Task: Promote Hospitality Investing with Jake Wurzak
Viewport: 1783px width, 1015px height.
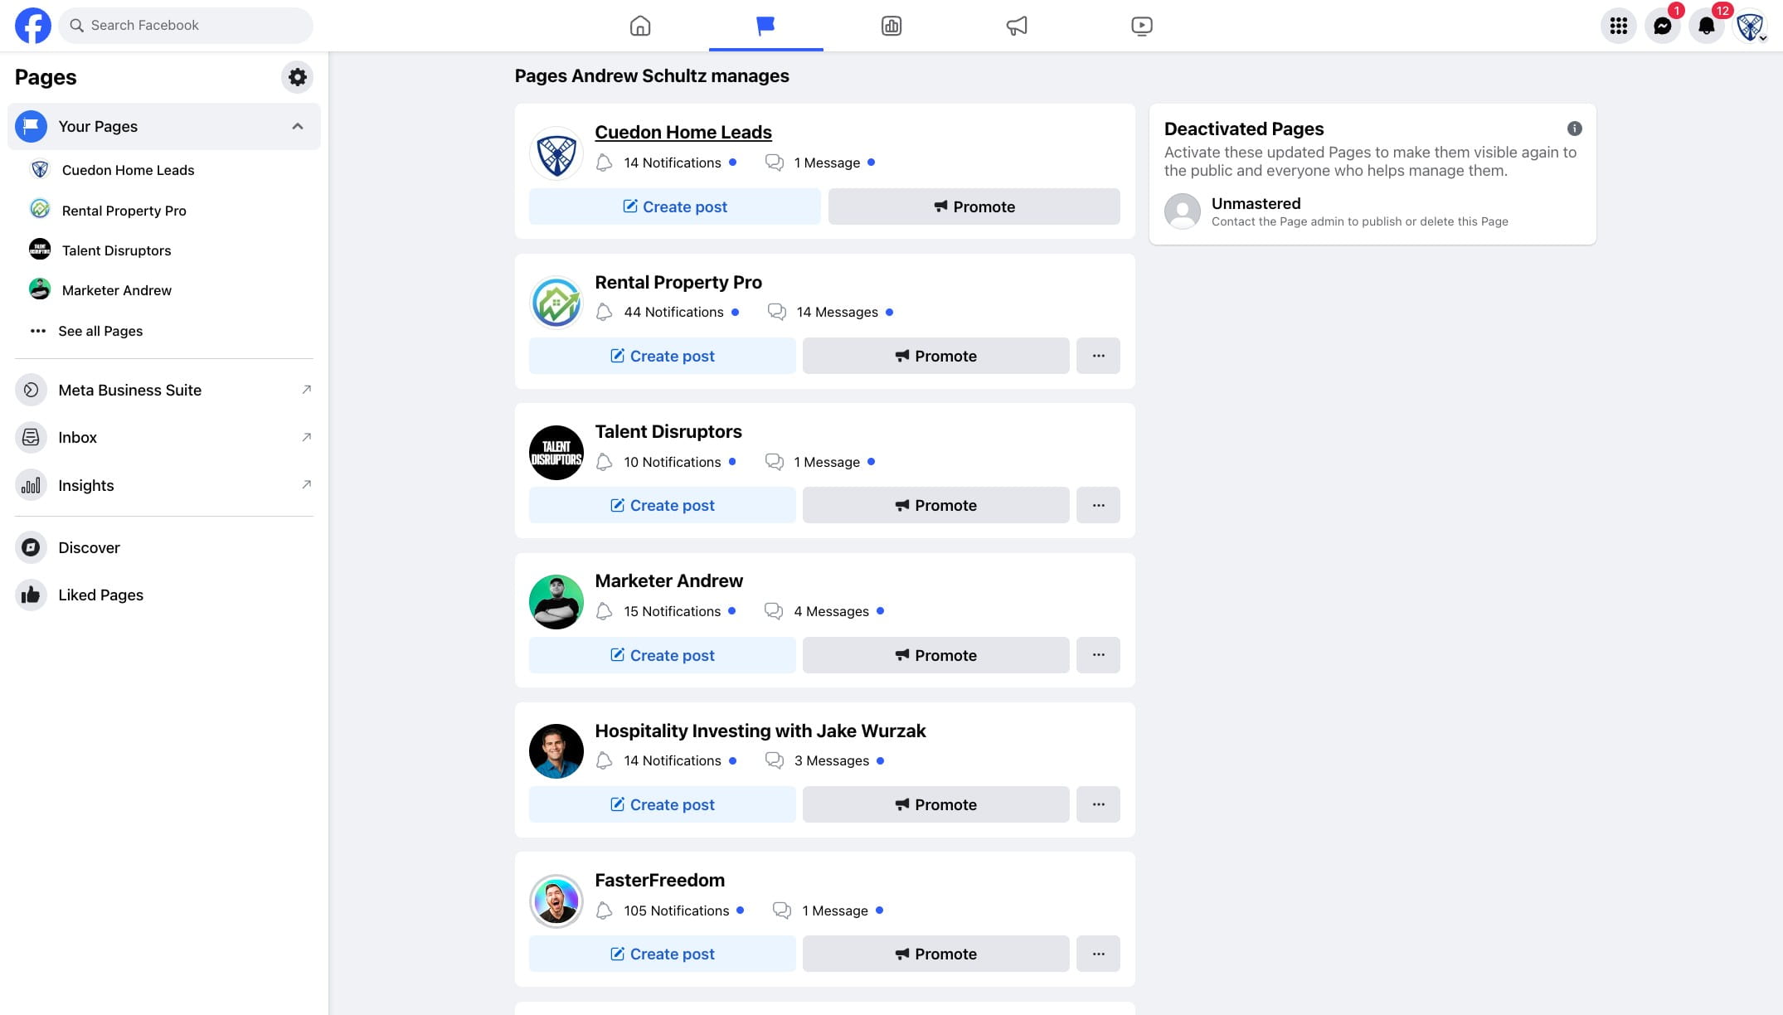Action: point(936,804)
